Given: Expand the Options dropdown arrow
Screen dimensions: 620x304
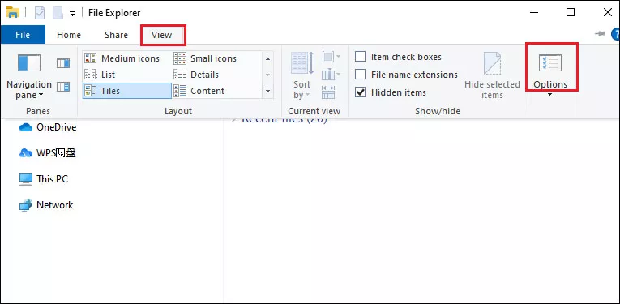Looking at the screenshot, I should pyautogui.click(x=550, y=95).
